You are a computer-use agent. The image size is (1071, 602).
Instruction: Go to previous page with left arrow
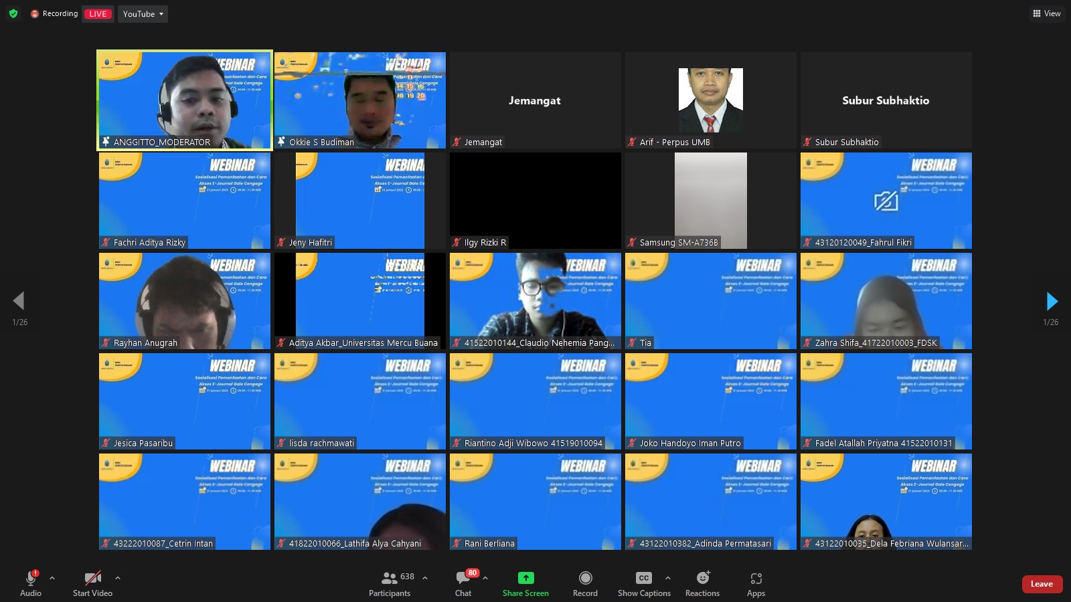(x=19, y=301)
